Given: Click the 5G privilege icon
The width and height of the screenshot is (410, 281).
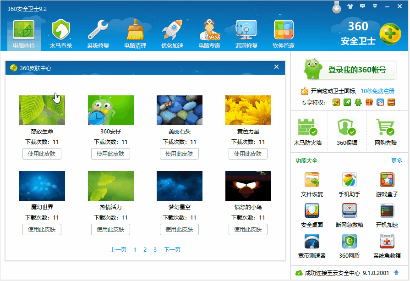Looking at the screenshot, I should click(x=380, y=102).
